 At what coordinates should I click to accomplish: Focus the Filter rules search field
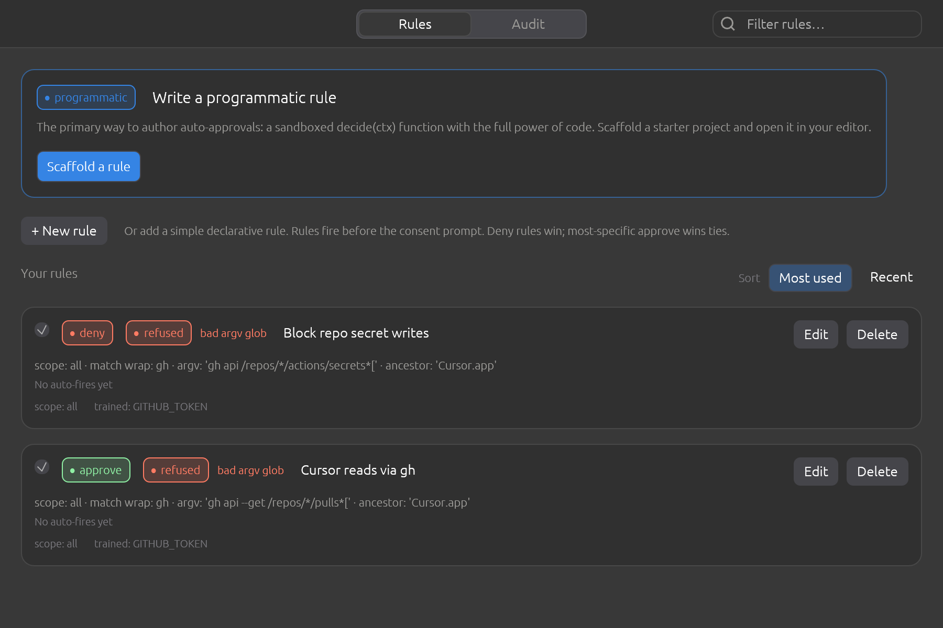[x=817, y=24]
